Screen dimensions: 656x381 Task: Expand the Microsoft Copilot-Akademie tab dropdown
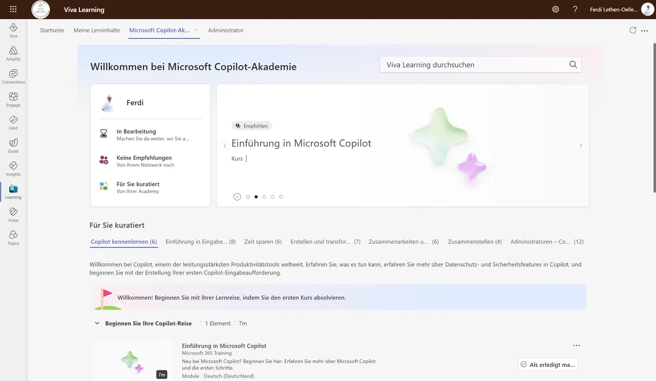tap(196, 30)
